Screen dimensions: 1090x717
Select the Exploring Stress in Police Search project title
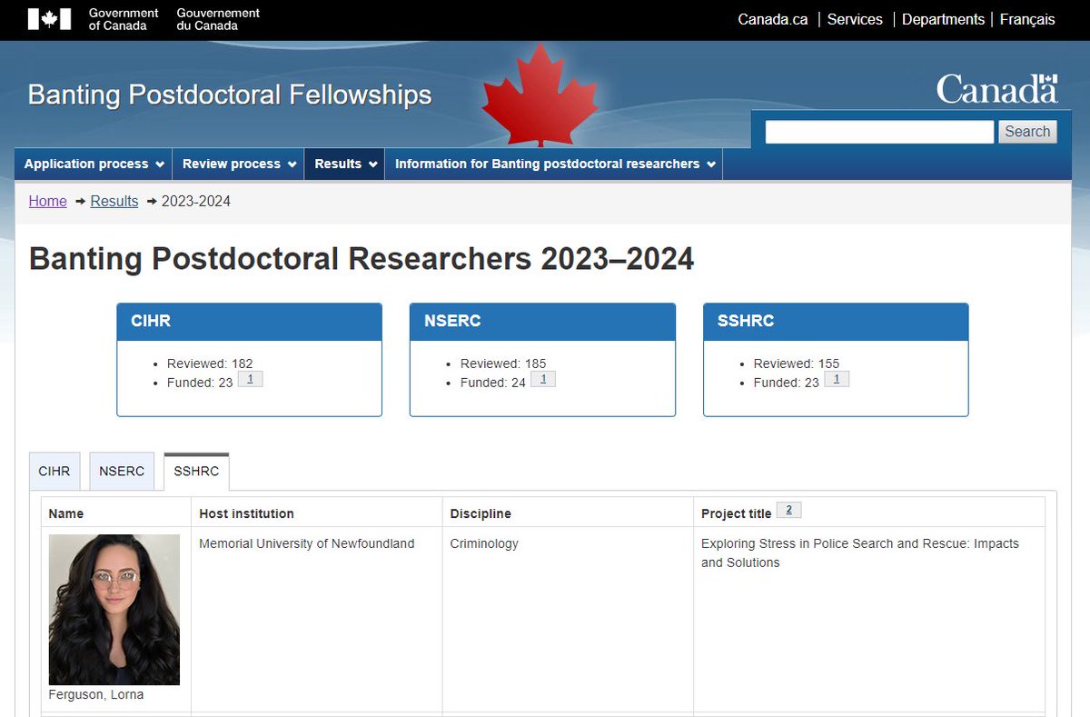pyautogui.click(x=860, y=553)
